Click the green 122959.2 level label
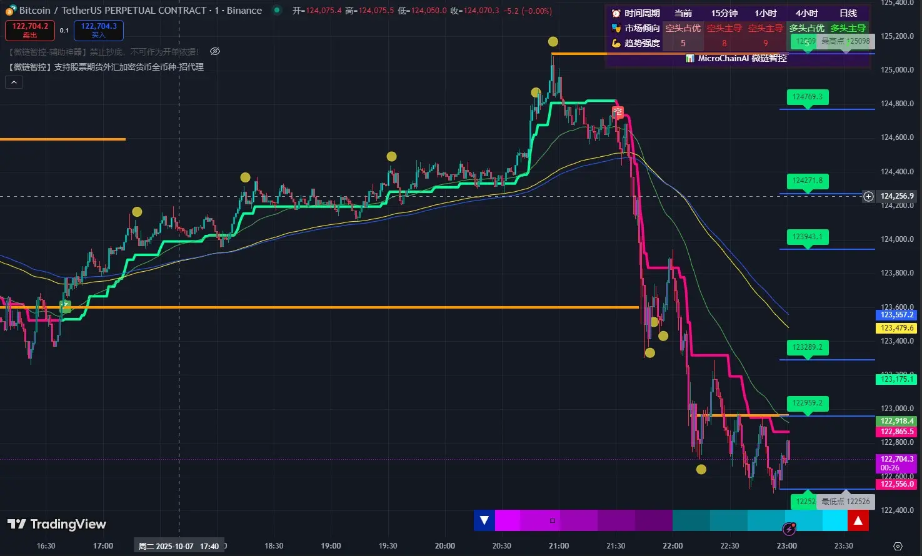Image resolution: width=922 pixels, height=556 pixels. point(808,403)
